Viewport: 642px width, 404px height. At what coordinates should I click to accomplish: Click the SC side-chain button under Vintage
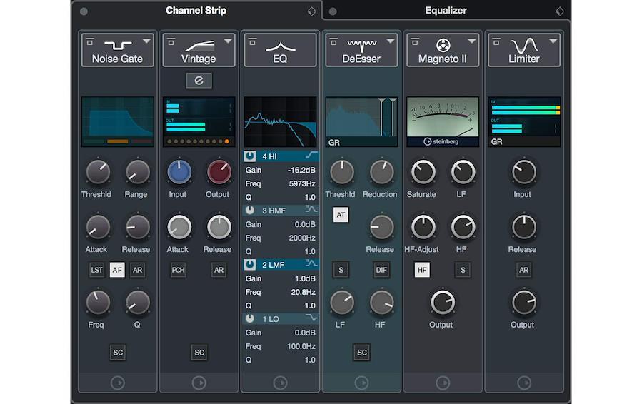click(199, 352)
